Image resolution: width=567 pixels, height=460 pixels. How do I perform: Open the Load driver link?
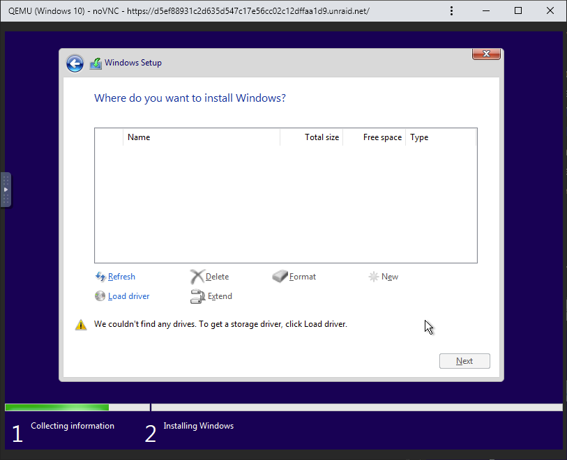coord(129,296)
